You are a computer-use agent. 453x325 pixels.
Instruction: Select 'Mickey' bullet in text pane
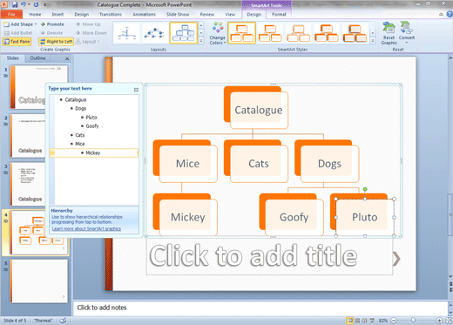coord(93,152)
